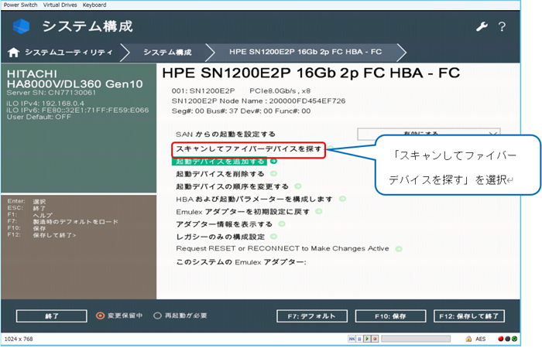This screenshot has width=542, height=348.
Task: Select the 再起動が必要 radio button
Action: coord(158,316)
